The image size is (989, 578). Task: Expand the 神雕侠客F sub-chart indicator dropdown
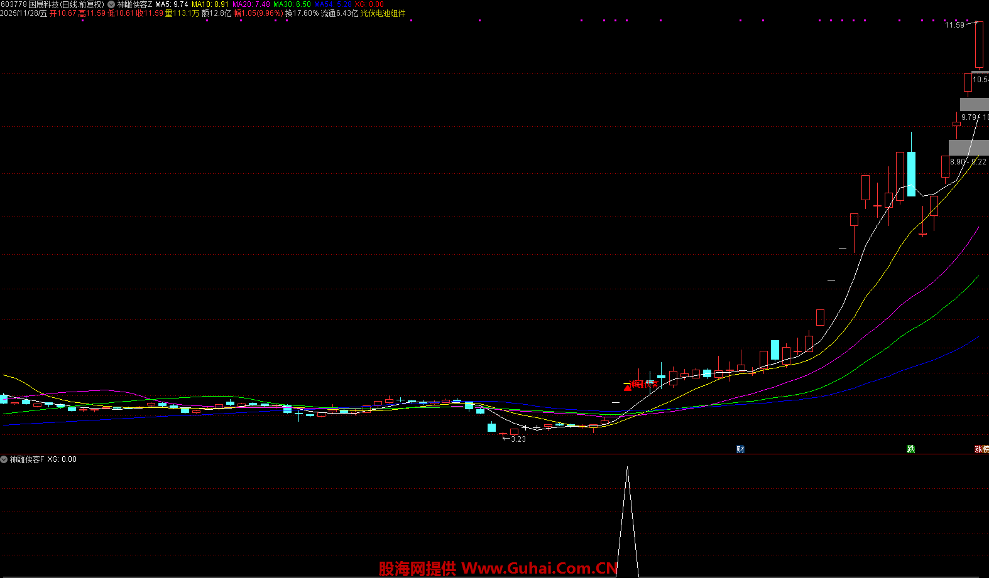[x=4, y=459]
